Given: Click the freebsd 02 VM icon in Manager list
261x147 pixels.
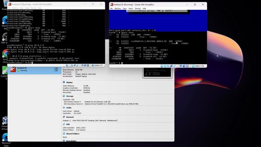Looking at the screenshot, I should tap(13, 69).
